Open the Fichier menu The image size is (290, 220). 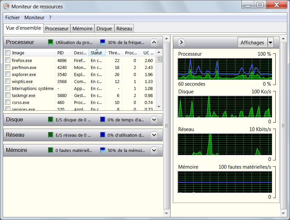pyautogui.click(x=12, y=18)
